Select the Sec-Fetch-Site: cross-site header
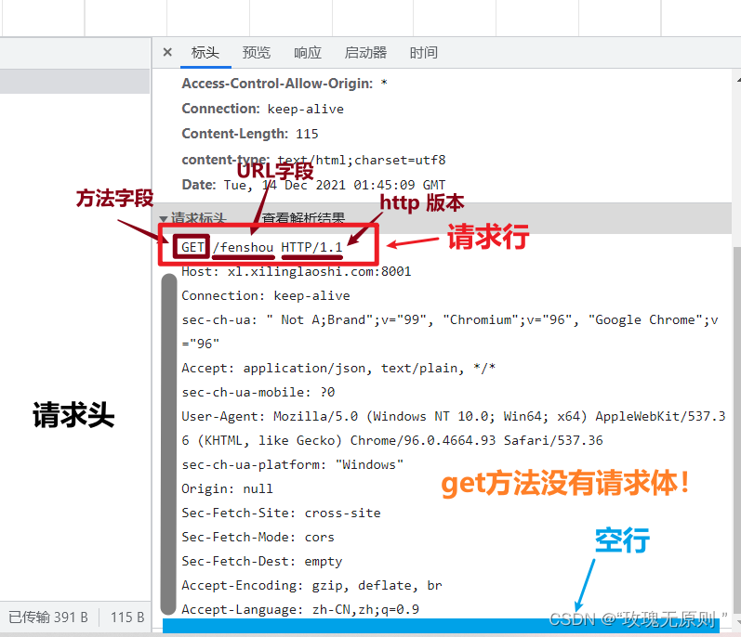This screenshot has height=637, width=741. (x=281, y=513)
